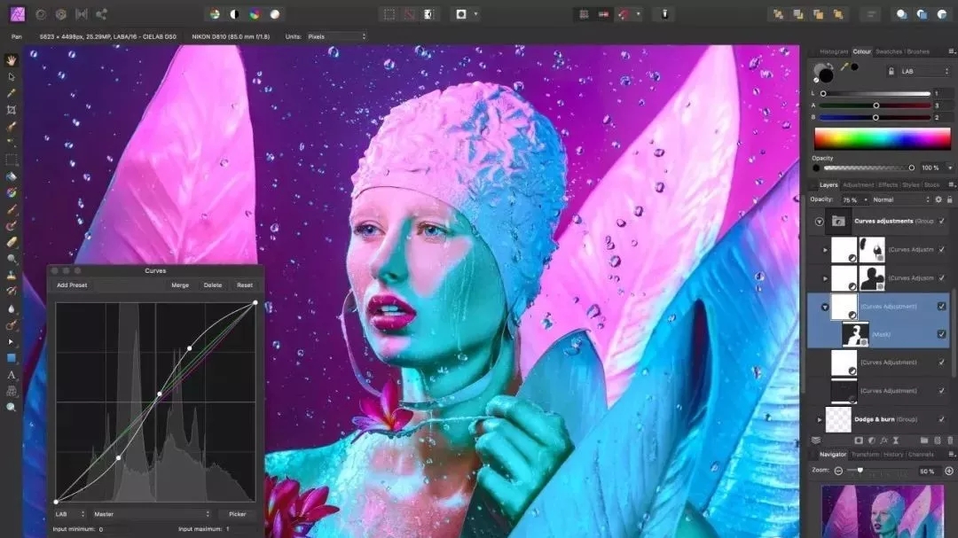
Task: Select the Artistic Text tool
Action: point(11,375)
